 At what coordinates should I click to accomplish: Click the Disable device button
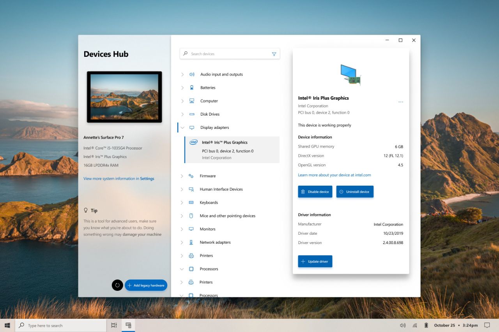point(315,191)
